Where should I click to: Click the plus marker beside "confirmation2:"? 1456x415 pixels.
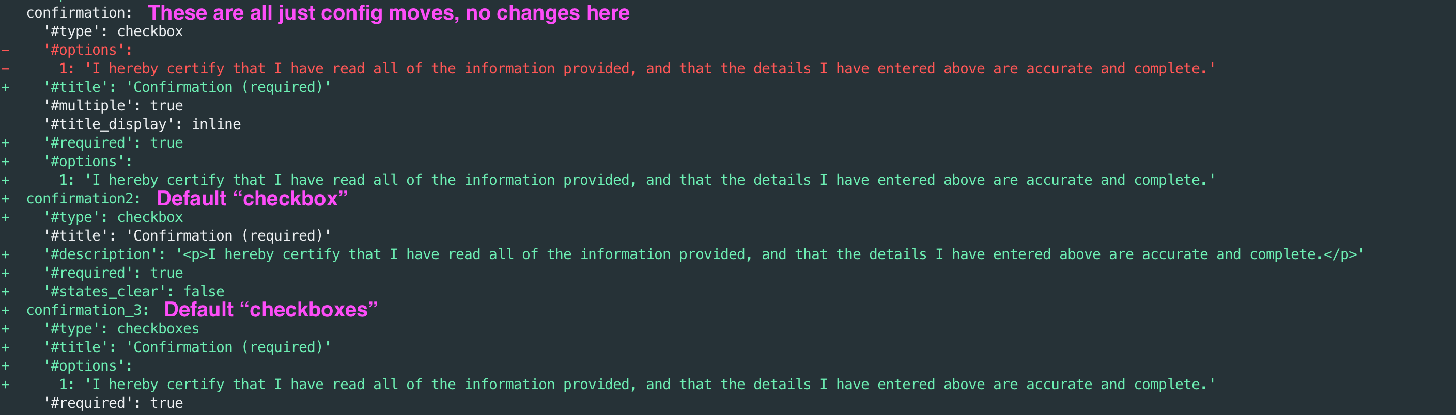tap(5, 199)
